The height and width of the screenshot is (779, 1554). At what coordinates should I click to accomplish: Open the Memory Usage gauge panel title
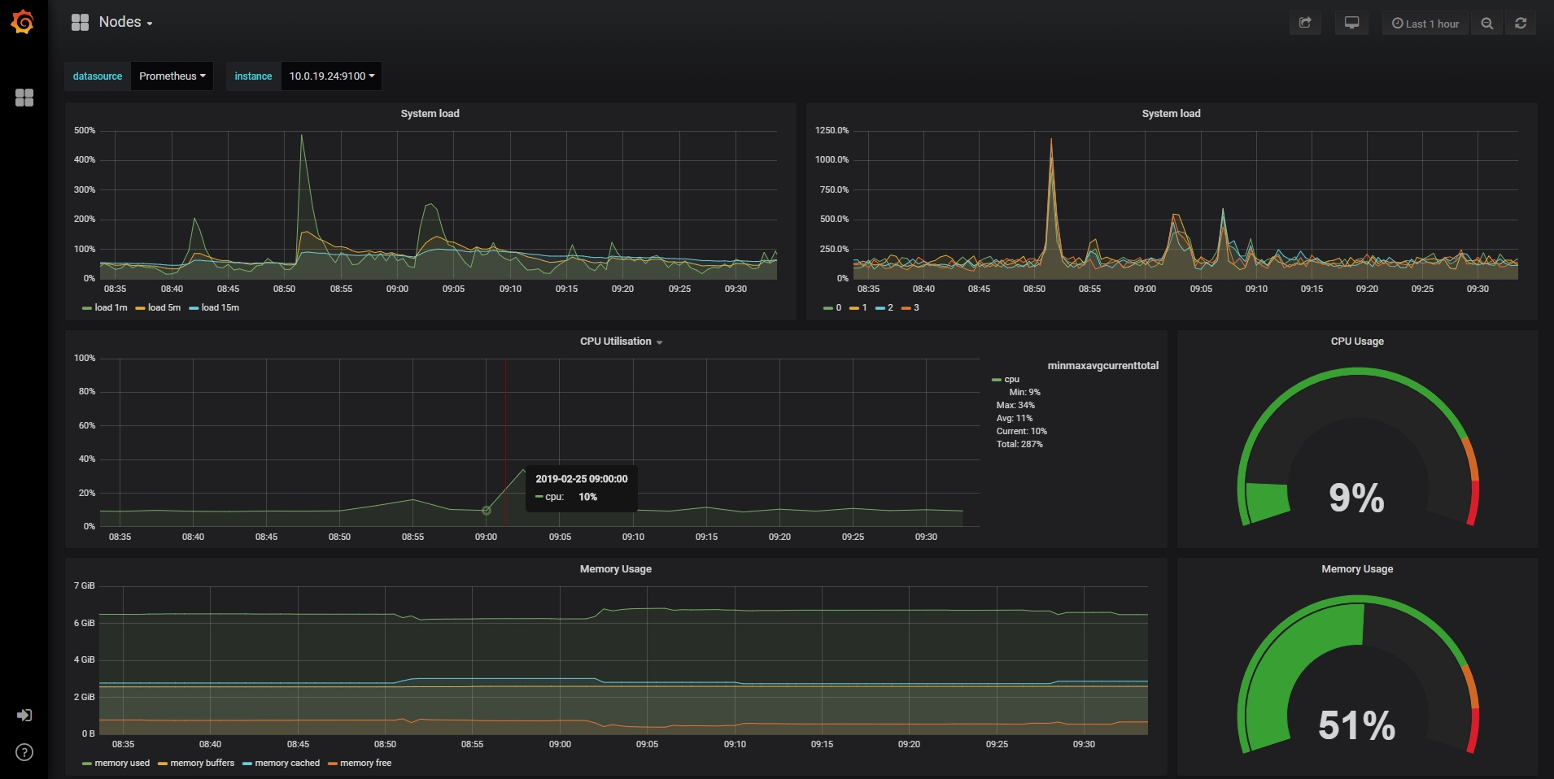tap(1357, 569)
